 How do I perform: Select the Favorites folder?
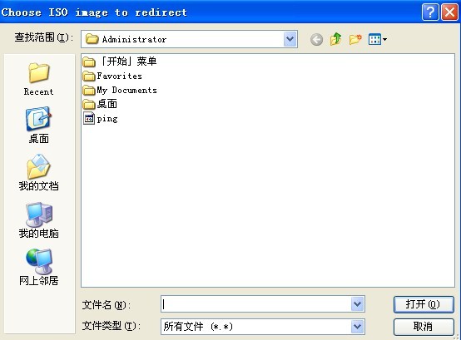pyautogui.click(x=112, y=76)
